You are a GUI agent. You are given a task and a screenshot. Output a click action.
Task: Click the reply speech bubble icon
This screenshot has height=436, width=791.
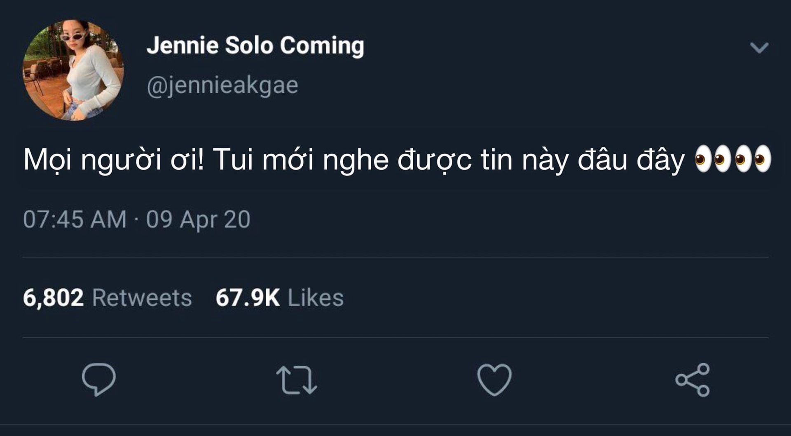pos(99,379)
